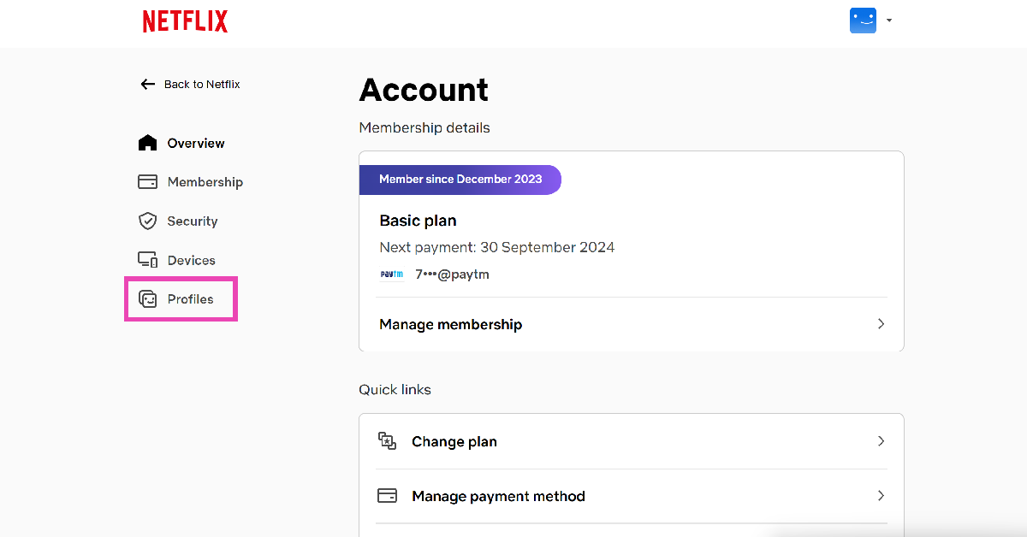Click the Security shield icon
Screen dimensions: 1027x537
(148, 221)
